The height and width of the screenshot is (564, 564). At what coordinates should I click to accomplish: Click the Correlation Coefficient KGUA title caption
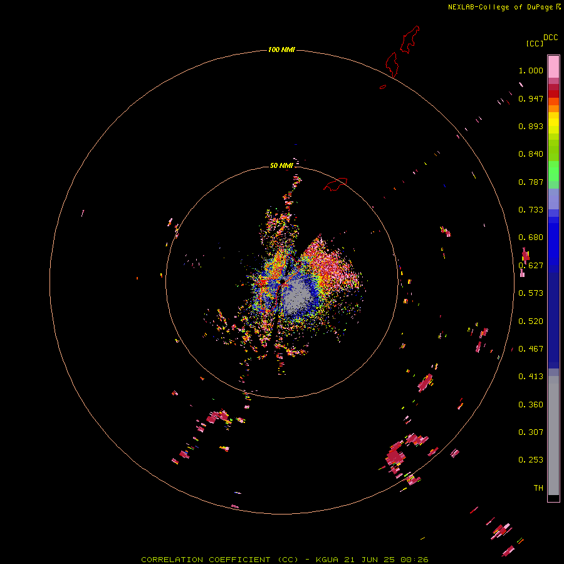pyautogui.click(x=285, y=560)
